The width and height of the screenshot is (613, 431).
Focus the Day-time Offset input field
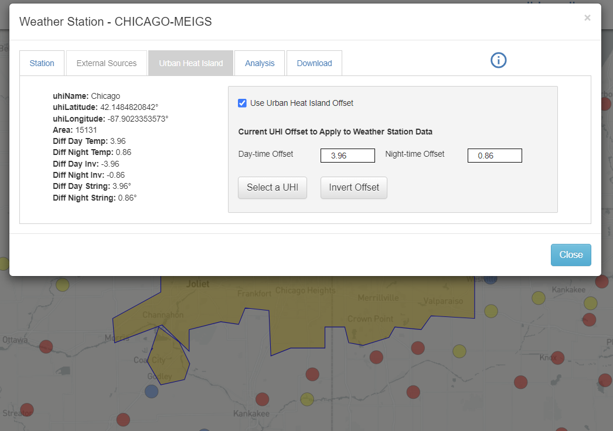[x=348, y=156]
